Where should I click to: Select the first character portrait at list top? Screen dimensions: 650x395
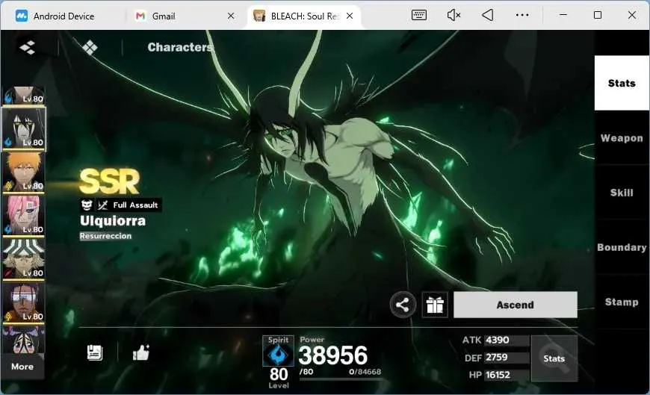coord(24,96)
